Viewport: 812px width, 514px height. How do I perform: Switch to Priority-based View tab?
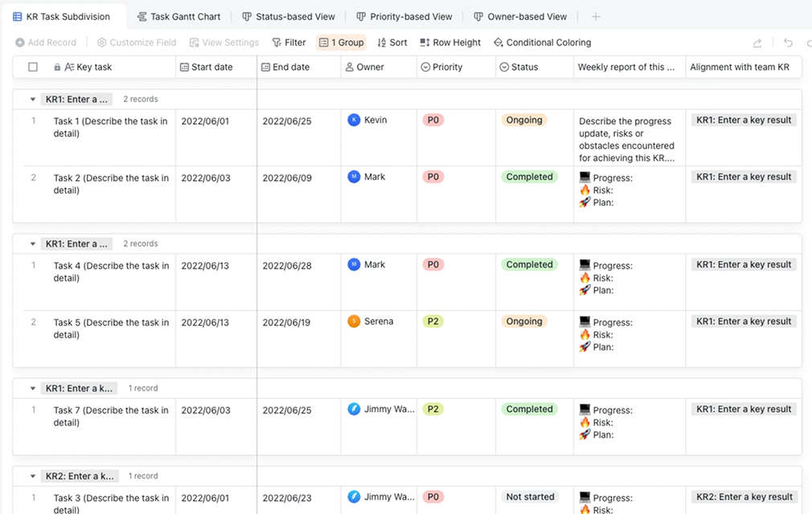pyautogui.click(x=404, y=17)
